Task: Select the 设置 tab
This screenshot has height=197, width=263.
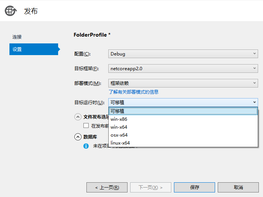Action: [34, 49]
